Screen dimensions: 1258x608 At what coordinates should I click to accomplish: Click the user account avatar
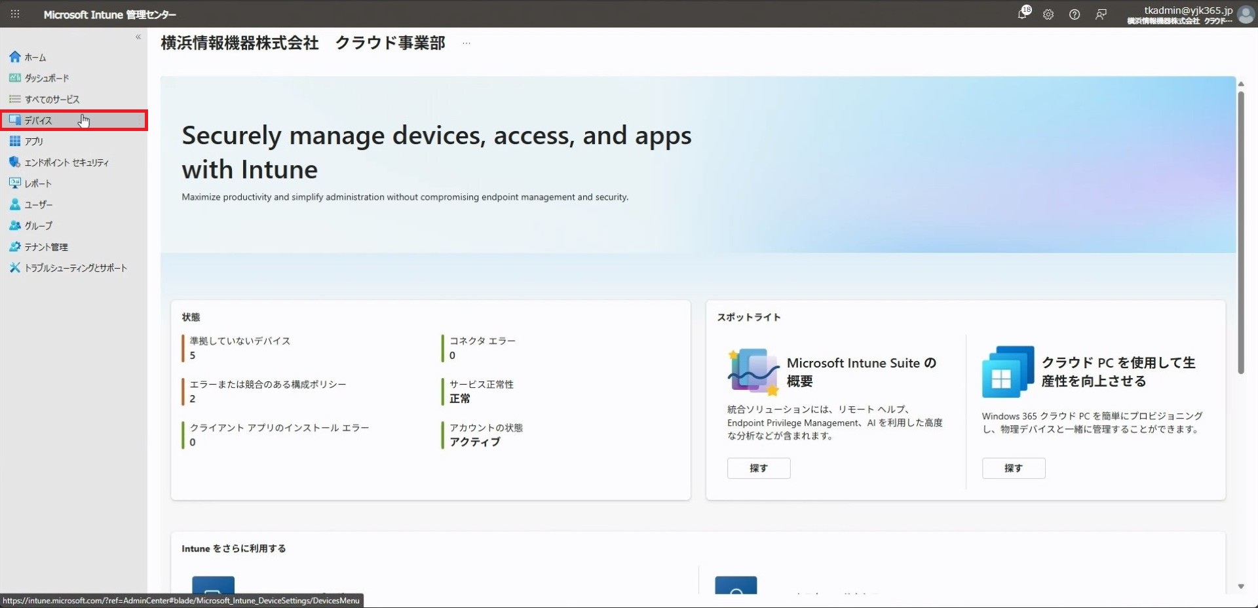[x=1246, y=14]
